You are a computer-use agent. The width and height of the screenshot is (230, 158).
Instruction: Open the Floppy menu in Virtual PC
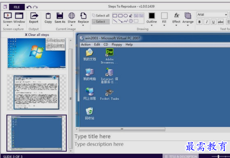(x=117, y=45)
